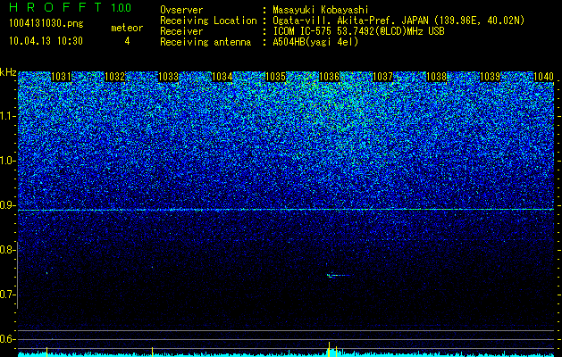562x357 pixels.
Task: Click the receiver value ICOM IC-575 53.7492 MHz USB
Action: tap(358, 31)
